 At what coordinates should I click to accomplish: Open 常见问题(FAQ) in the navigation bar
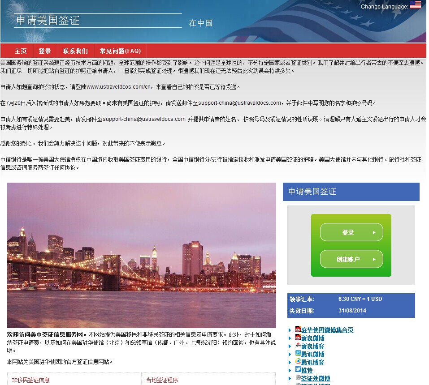coord(120,51)
